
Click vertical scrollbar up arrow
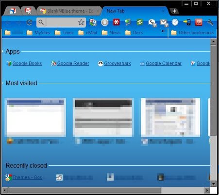click(x=213, y=42)
